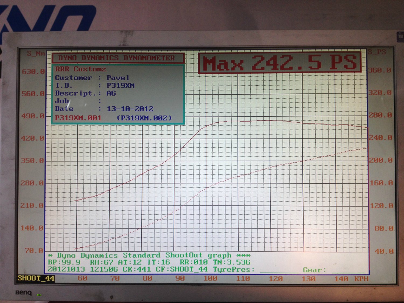
Task: Click the 60 speed axis value
Action: click(x=82, y=278)
